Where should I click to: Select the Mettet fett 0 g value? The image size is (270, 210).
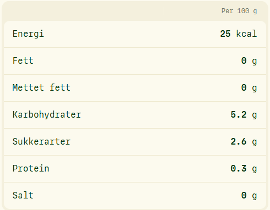click(249, 88)
